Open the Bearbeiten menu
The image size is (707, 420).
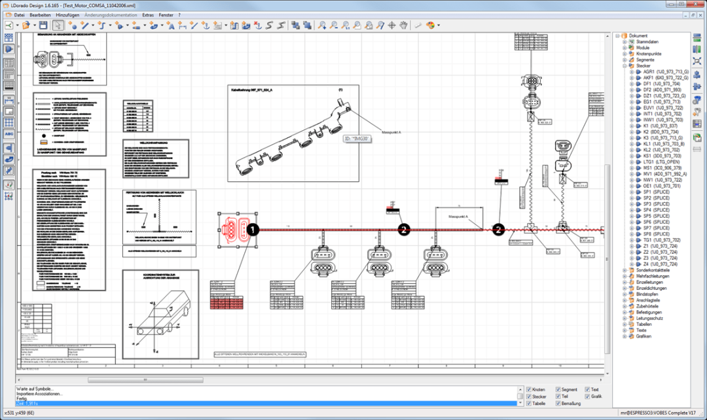coord(41,14)
